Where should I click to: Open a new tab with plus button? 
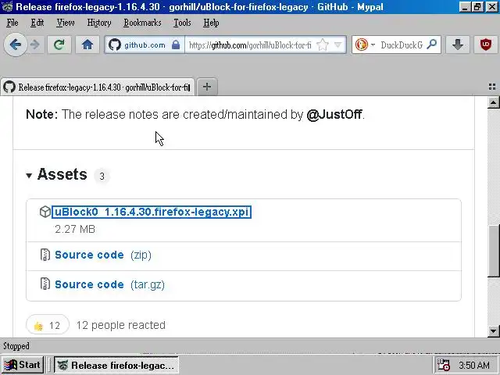coord(207,87)
